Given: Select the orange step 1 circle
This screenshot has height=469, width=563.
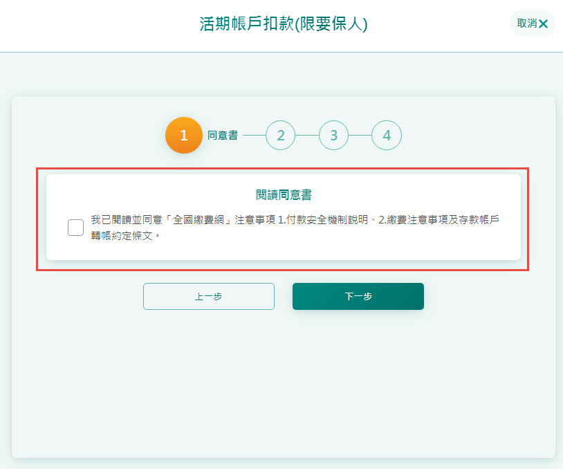Looking at the screenshot, I should coord(183,136).
